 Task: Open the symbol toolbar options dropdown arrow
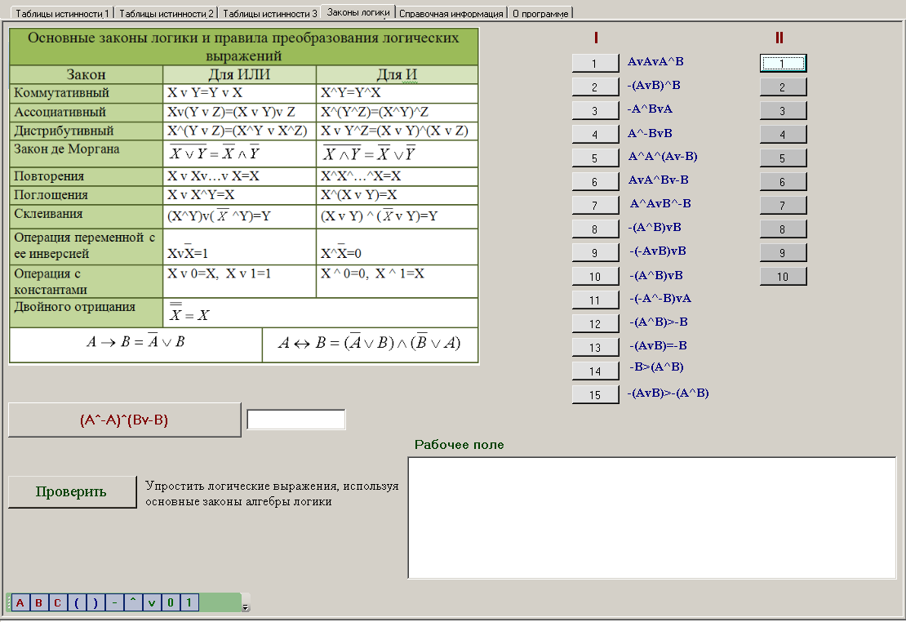(x=246, y=606)
